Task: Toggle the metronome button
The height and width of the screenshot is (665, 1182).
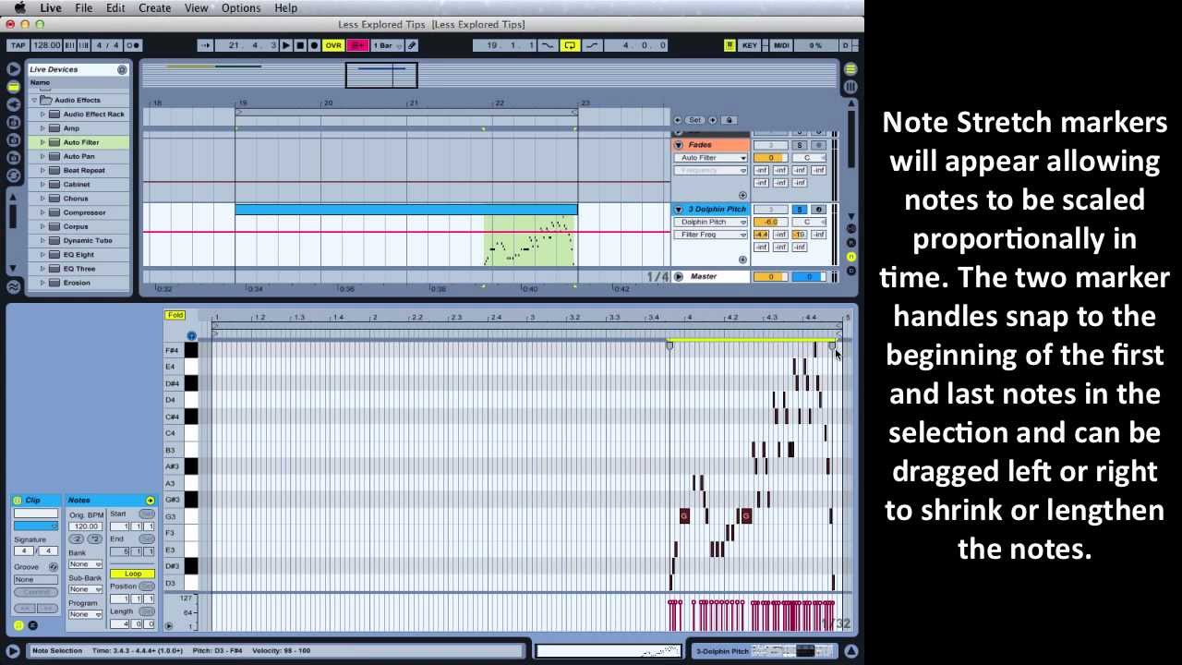Action: pyautogui.click(x=133, y=45)
